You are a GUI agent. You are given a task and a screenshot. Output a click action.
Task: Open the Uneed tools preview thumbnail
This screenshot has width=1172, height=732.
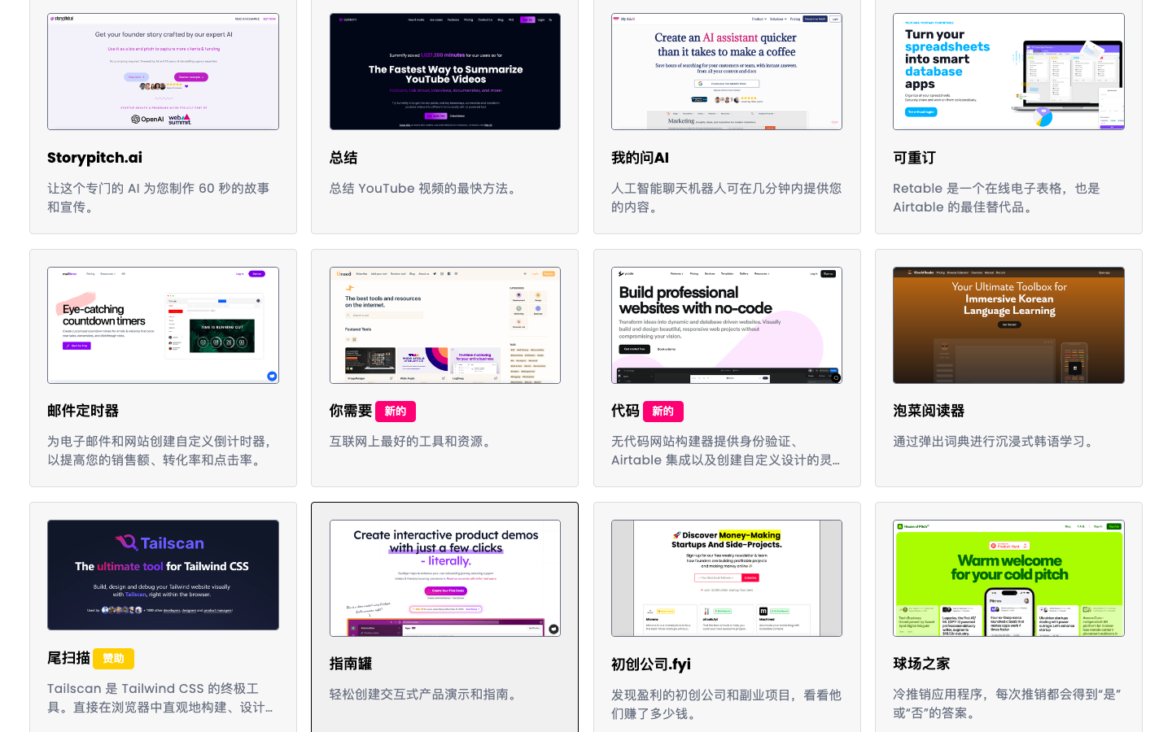point(445,325)
